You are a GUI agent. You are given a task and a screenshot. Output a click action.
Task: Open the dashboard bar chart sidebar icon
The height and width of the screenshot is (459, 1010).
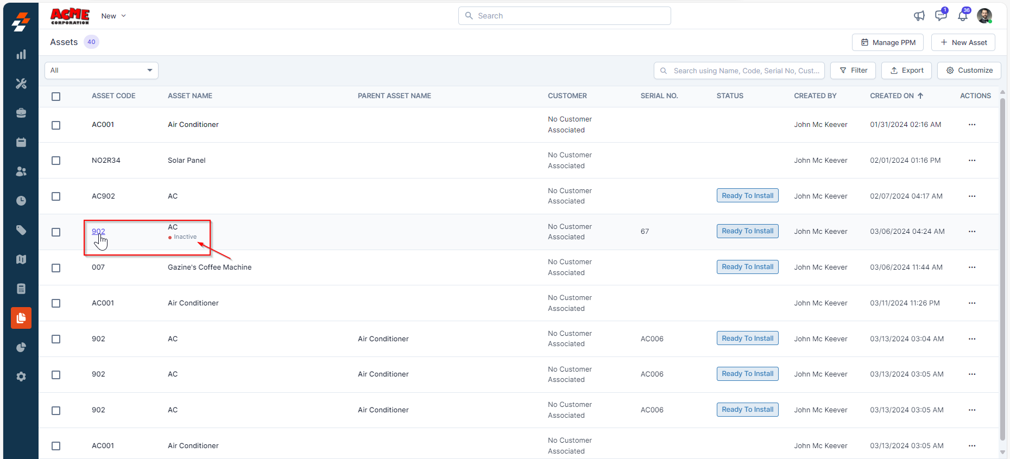(x=21, y=54)
